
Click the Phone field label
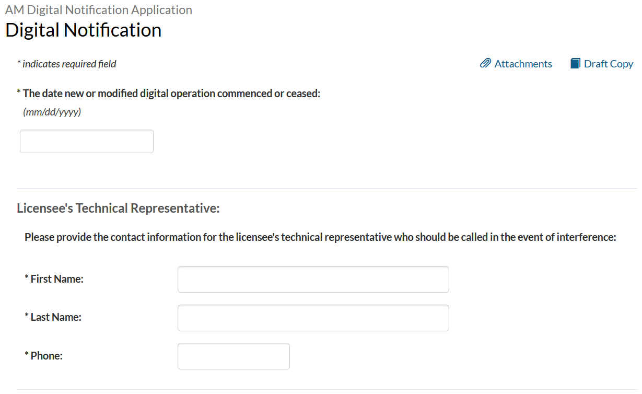pos(46,356)
